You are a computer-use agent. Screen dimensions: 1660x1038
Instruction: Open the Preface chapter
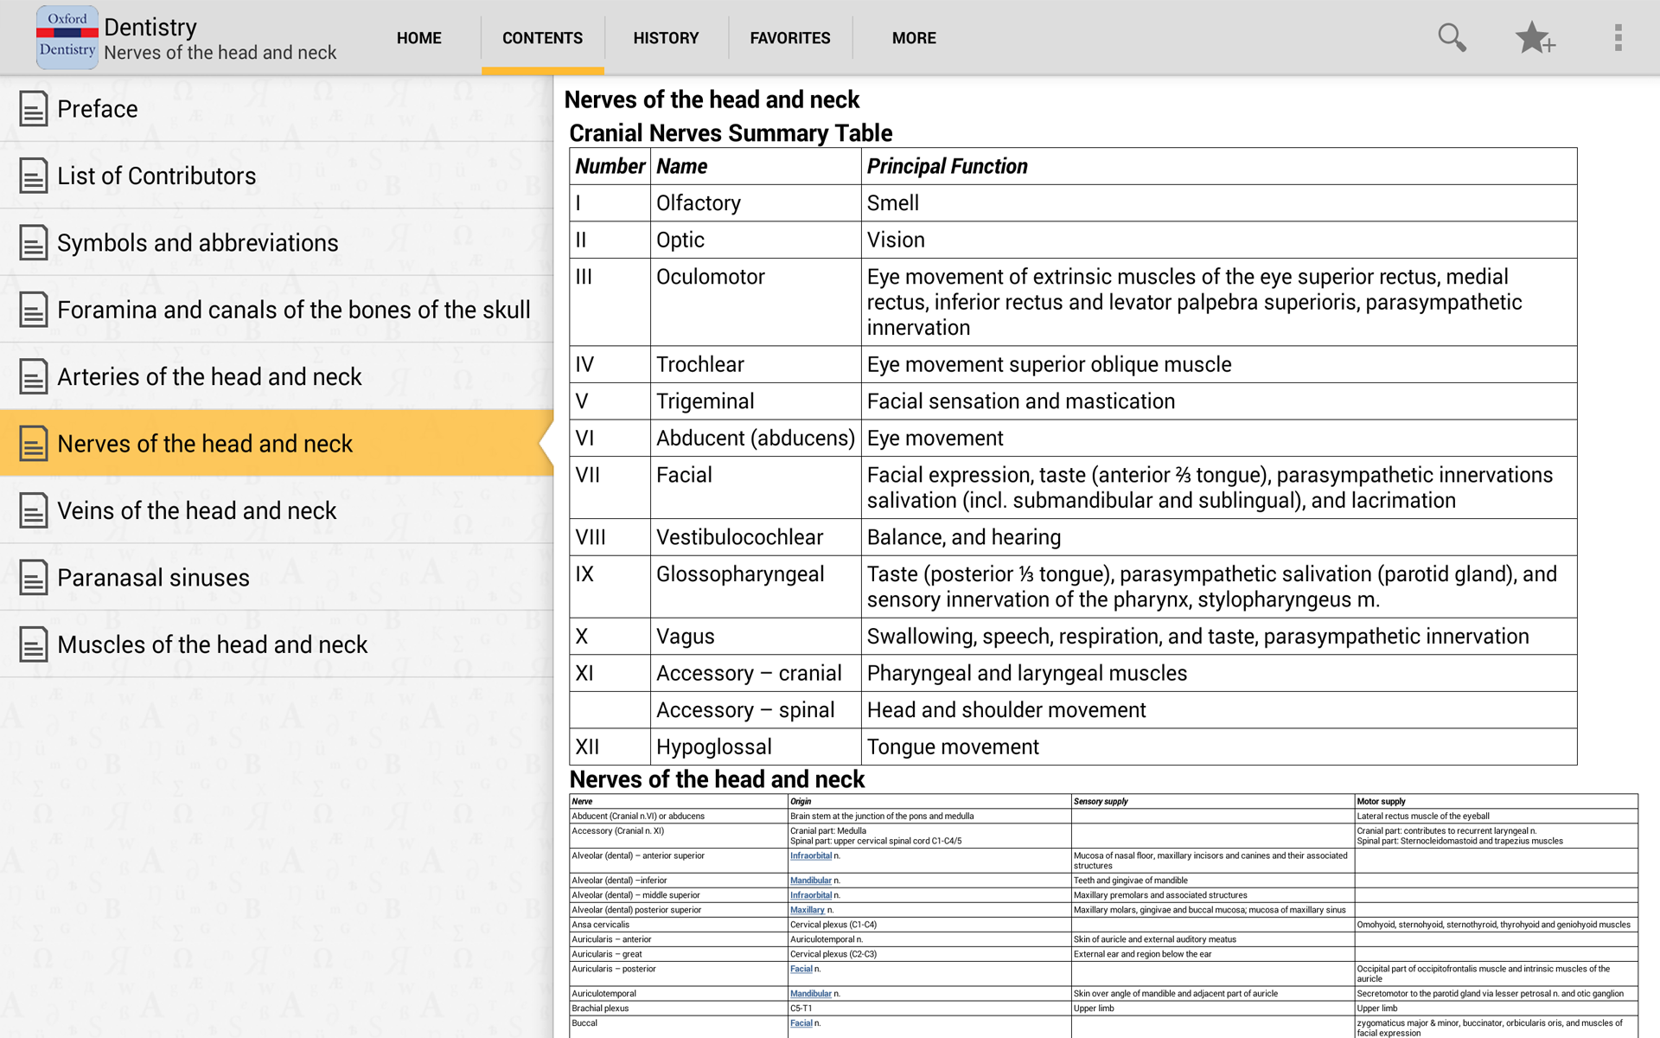coord(277,109)
